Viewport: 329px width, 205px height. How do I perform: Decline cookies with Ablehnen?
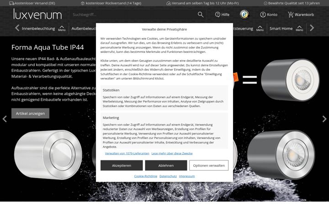[x=166, y=165]
